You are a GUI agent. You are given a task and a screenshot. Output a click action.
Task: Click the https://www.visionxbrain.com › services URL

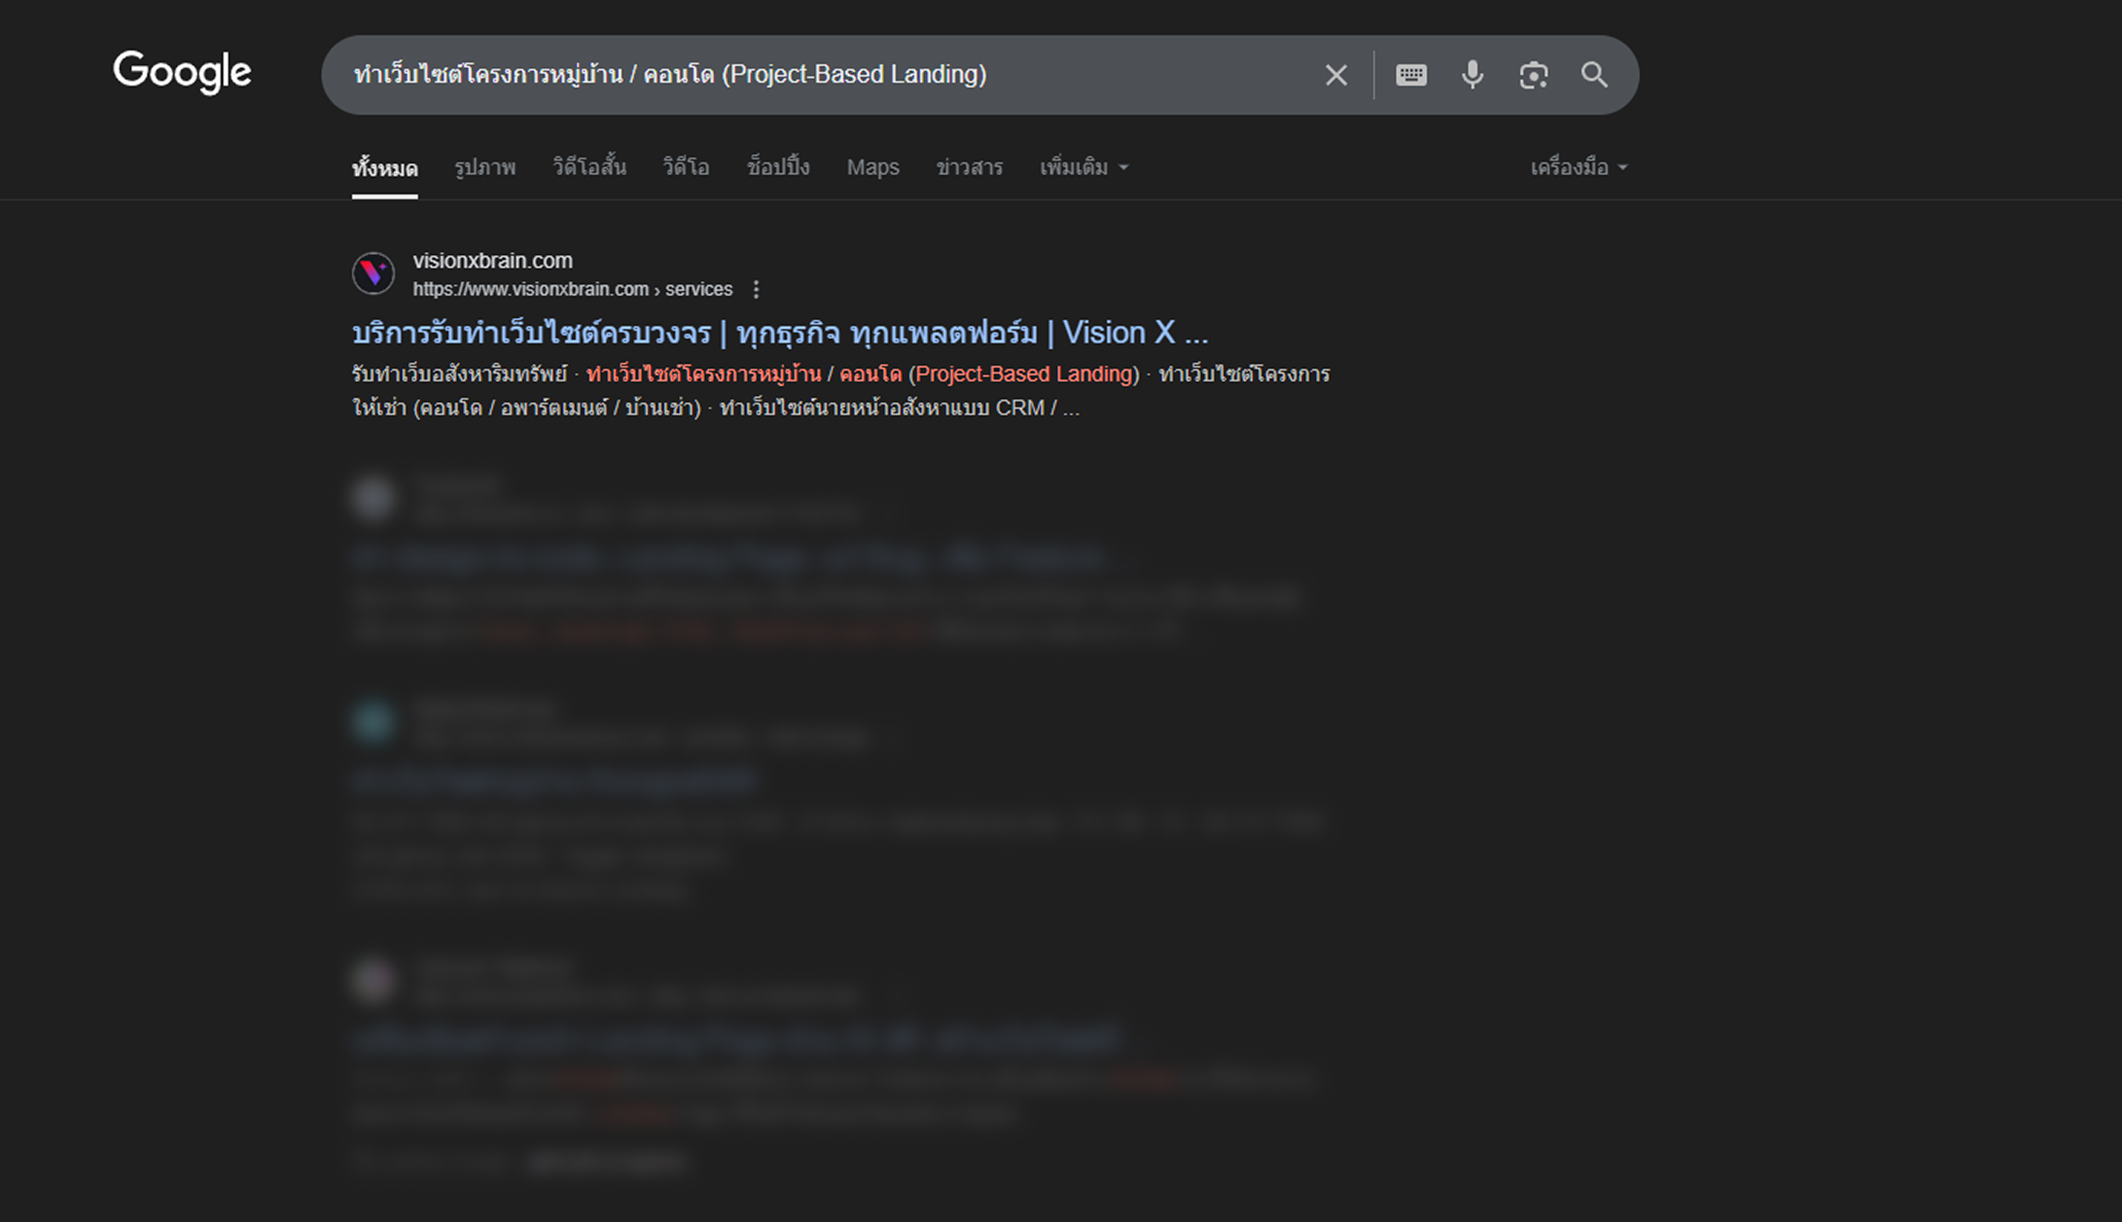point(573,289)
